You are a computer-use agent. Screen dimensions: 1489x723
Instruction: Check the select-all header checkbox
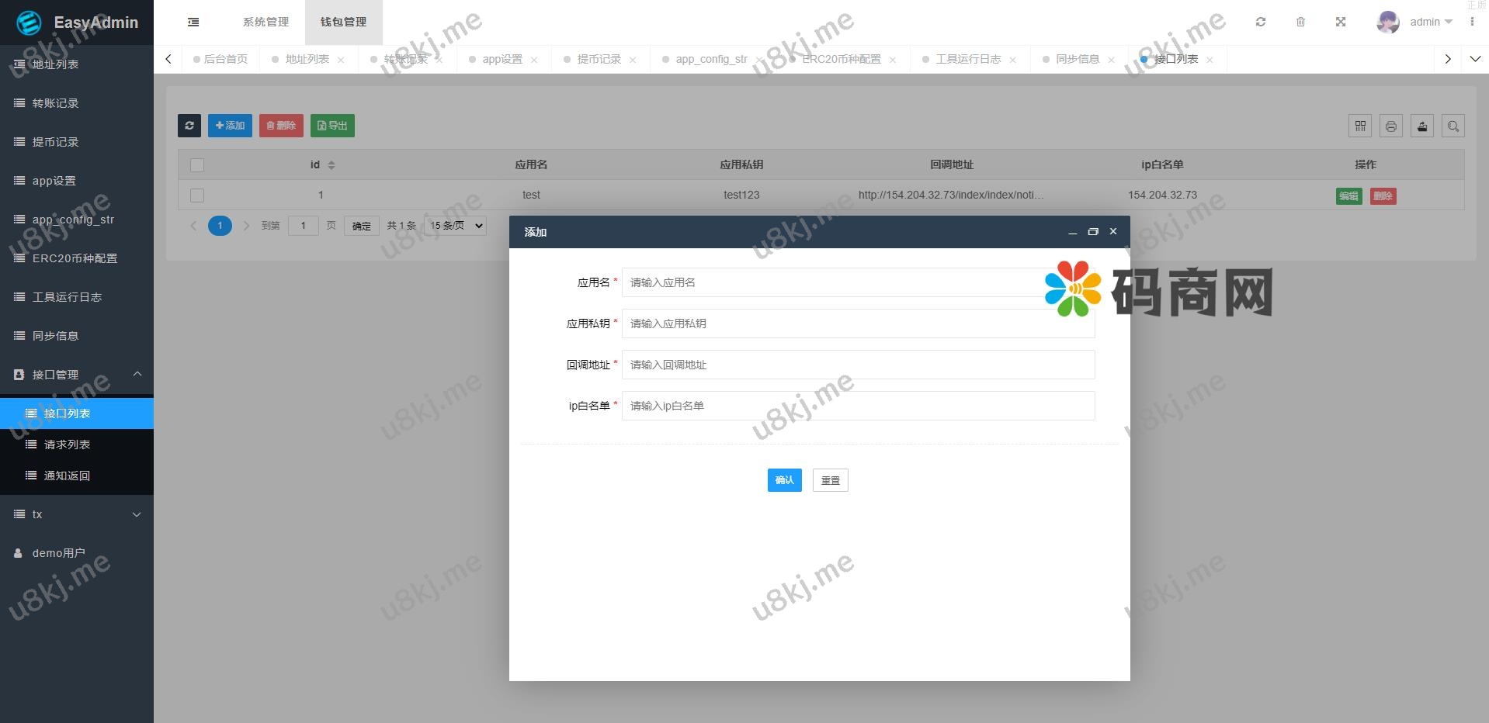click(x=197, y=165)
